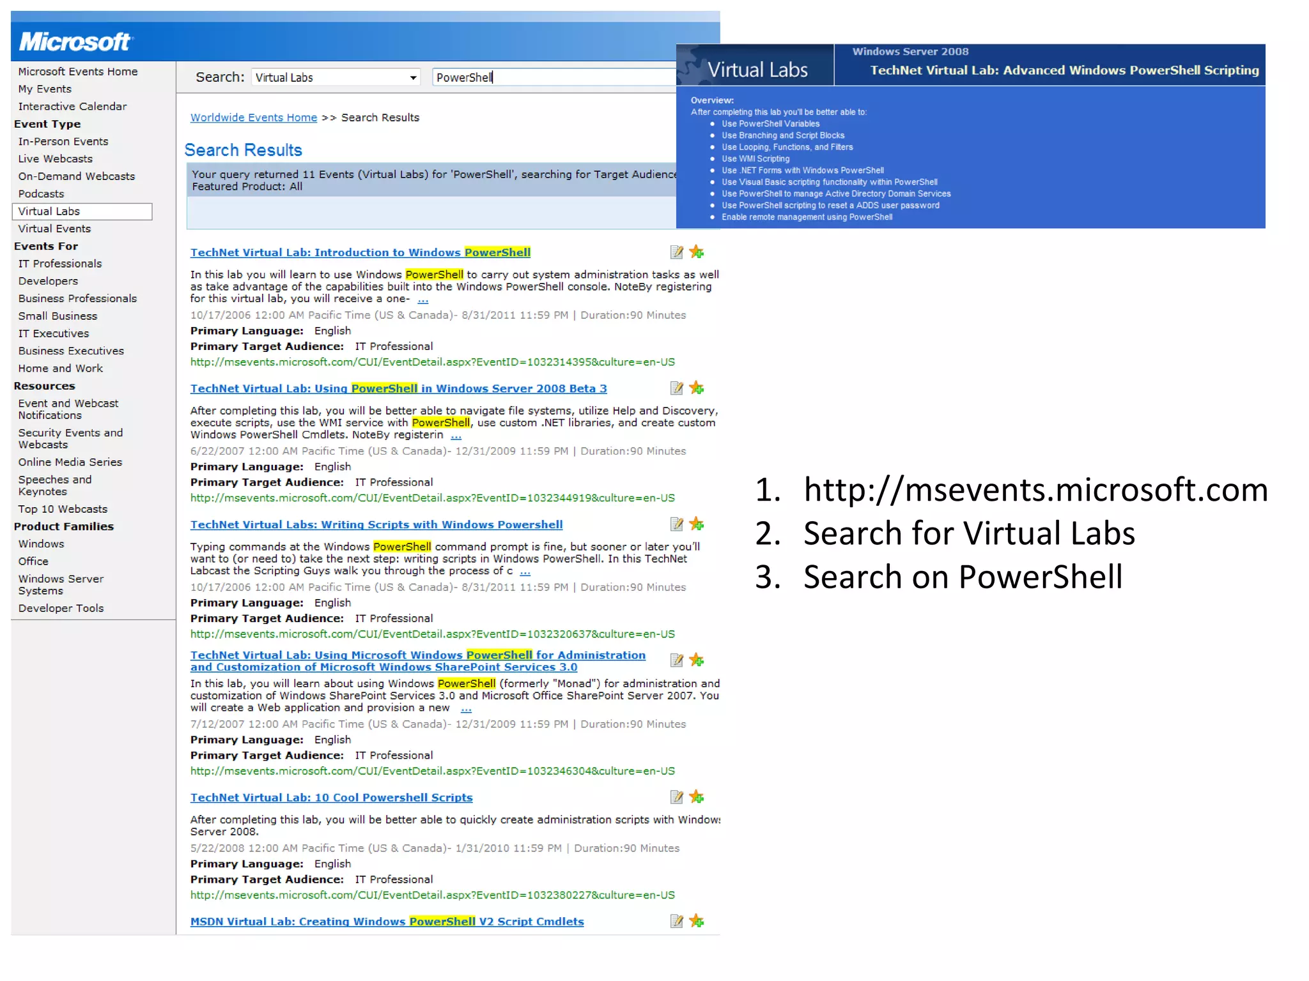Open On-Demand Webcasts from the sidebar

click(77, 176)
